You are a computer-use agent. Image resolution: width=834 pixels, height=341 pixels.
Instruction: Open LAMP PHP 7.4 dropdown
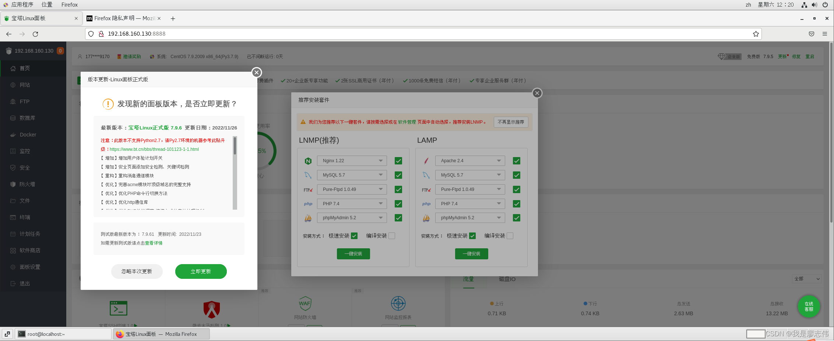470,204
